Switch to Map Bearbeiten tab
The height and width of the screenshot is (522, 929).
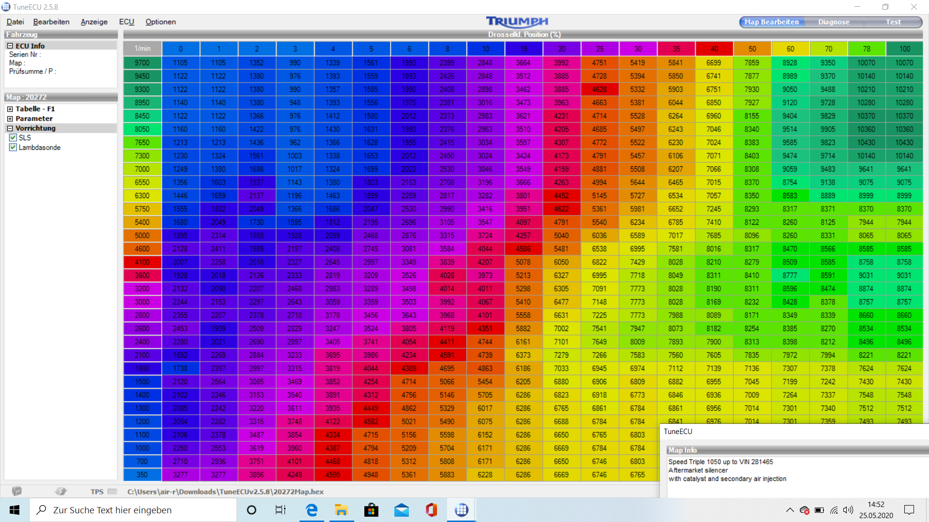click(771, 22)
